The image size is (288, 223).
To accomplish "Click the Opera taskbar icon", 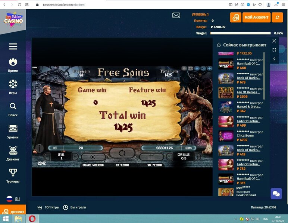I will [32, 219].
